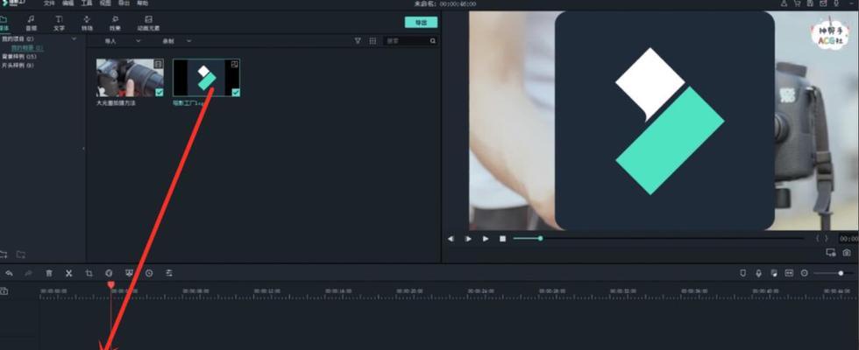859x350 pixels.
Task: Select the Filmora logo image thumbnail
Action: (206, 78)
